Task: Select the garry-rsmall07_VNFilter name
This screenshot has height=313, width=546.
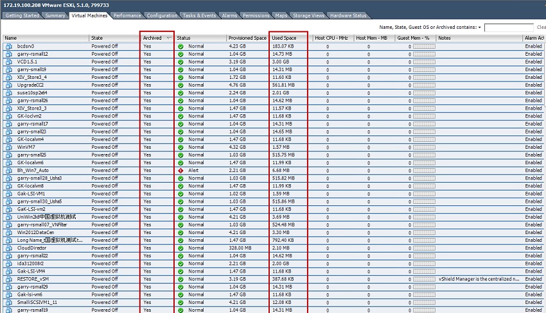Action: [x=42, y=224]
